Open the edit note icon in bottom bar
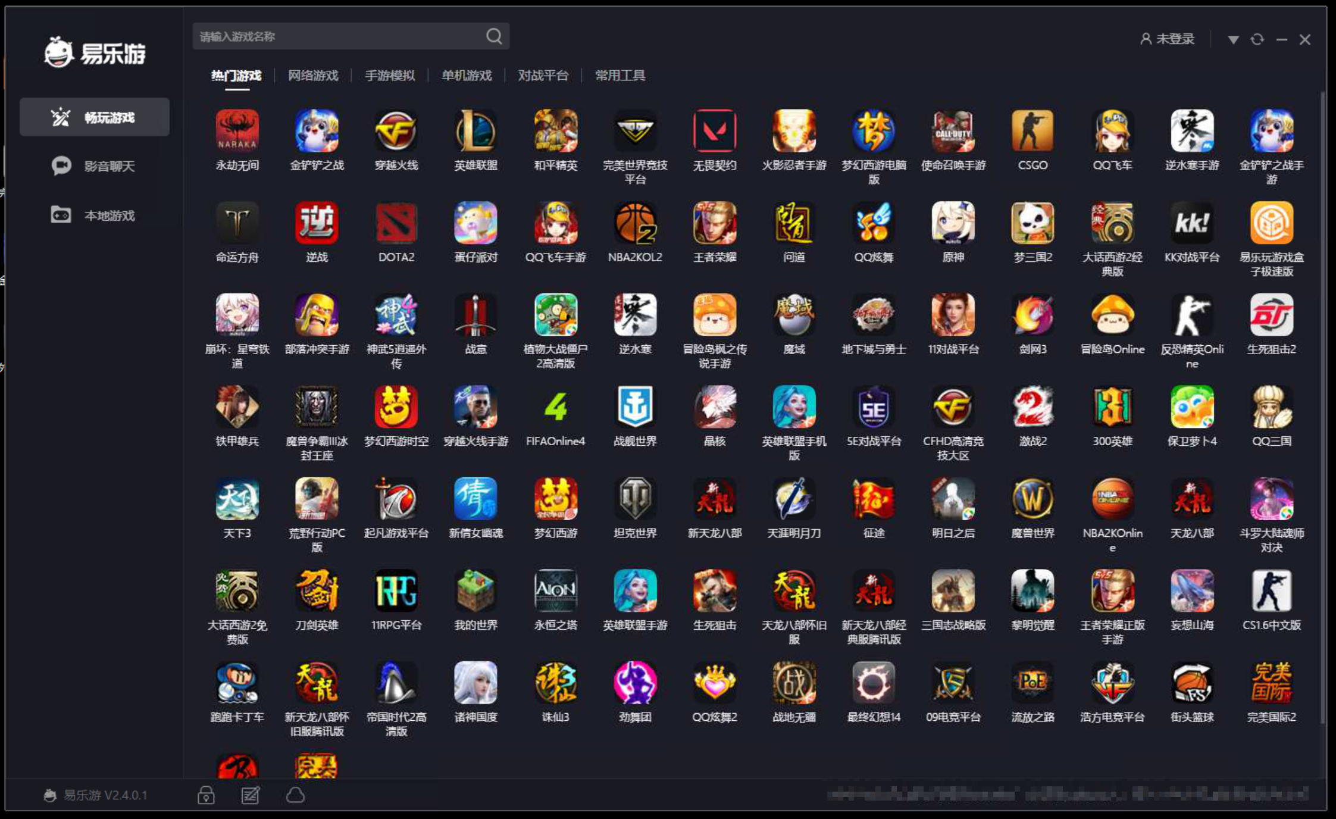The height and width of the screenshot is (819, 1336). [250, 795]
